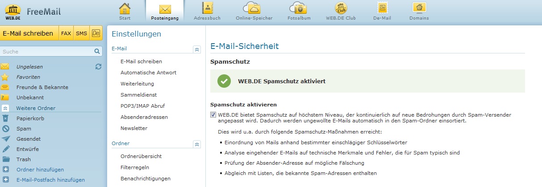The height and width of the screenshot is (187, 542).
Task: Open Absenderadressen settings
Action: pos(144,117)
